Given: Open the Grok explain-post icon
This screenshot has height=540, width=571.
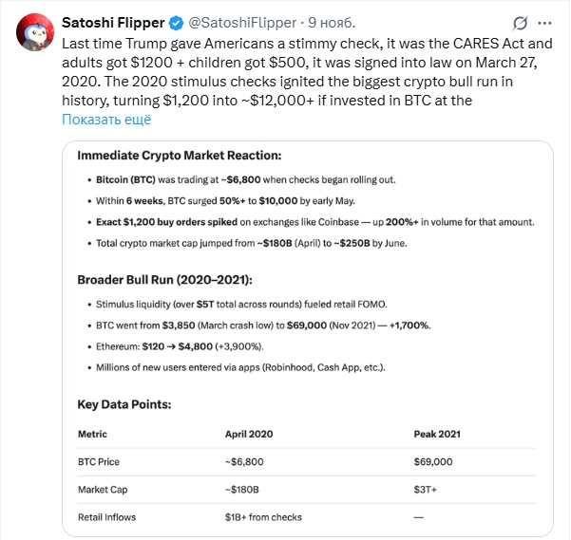Looking at the screenshot, I should coord(521,22).
